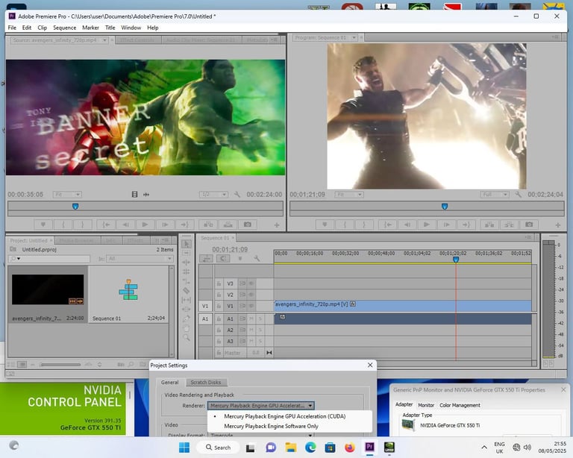Open Program monitor zoom level Fit dropdown

349,195
